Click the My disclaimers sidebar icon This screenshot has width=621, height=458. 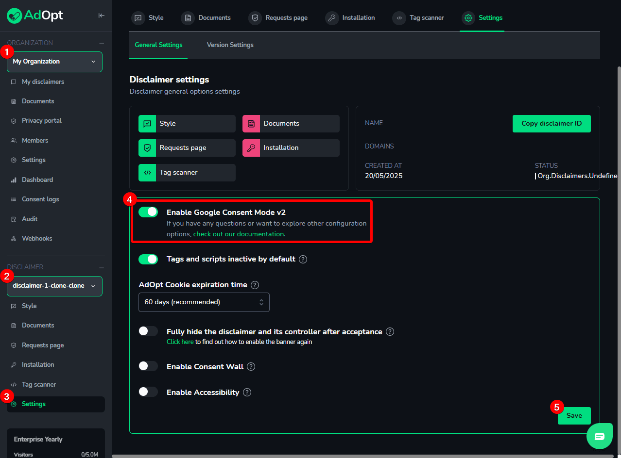(14, 82)
